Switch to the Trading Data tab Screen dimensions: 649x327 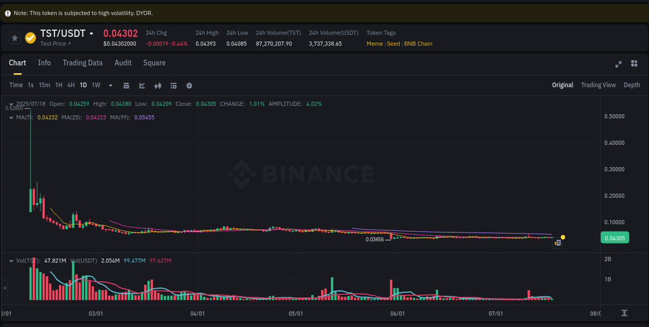pyautogui.click(x=83, y=63)
